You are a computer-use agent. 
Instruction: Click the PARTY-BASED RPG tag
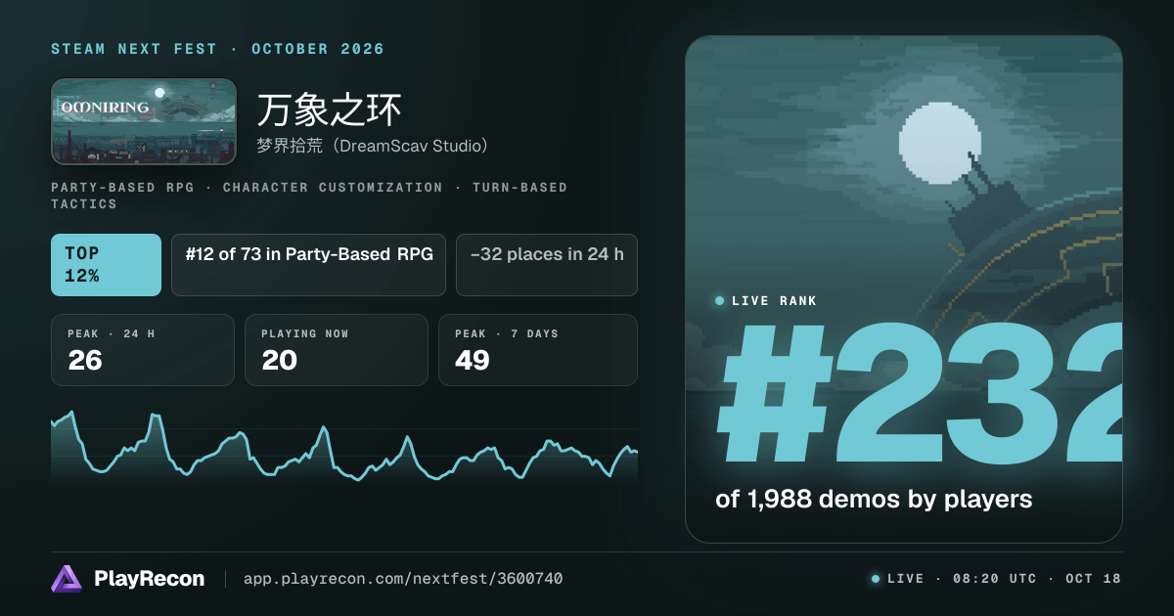(123, 187)
